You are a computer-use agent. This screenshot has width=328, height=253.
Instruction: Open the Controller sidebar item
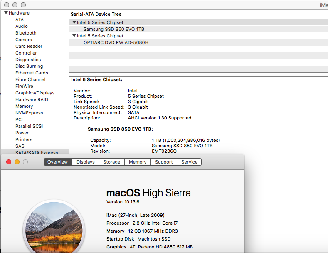pos(26,53)
